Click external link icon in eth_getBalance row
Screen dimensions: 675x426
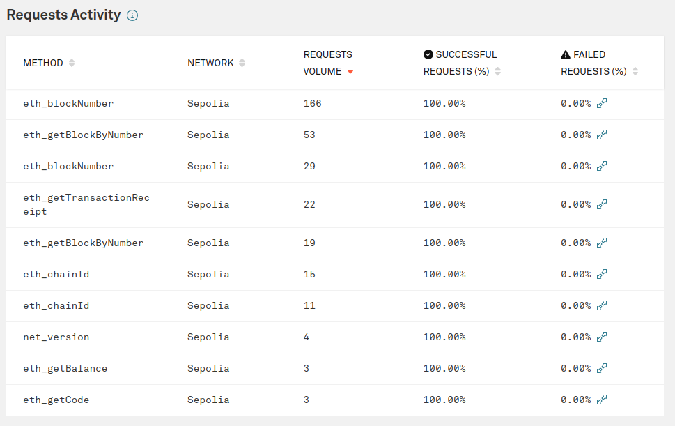pos(602,368)
